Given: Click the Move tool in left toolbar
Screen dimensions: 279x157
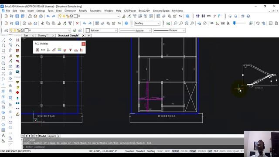Looking at the screenshot, I should click(x=10, y=40).
